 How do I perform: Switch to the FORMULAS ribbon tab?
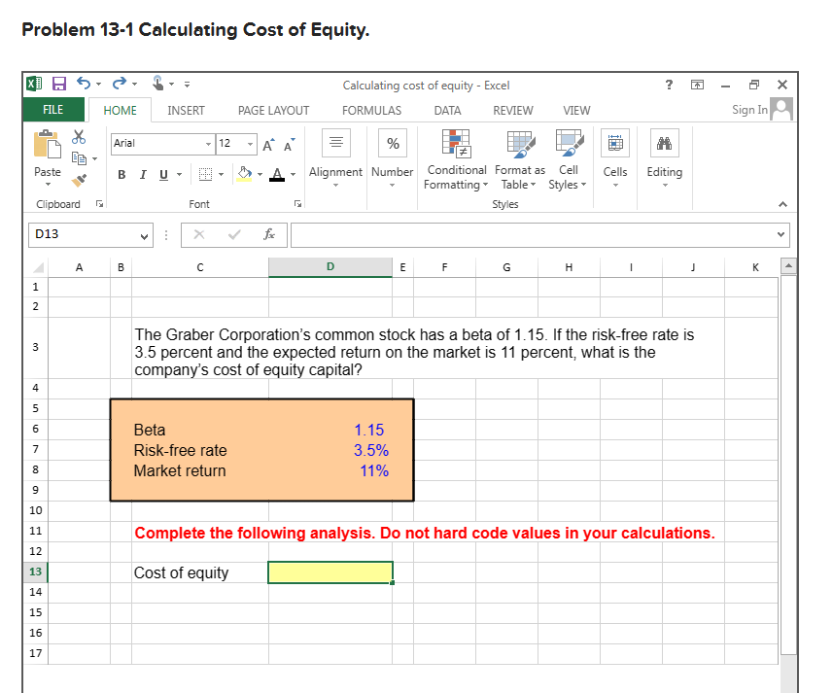(371, 110)
